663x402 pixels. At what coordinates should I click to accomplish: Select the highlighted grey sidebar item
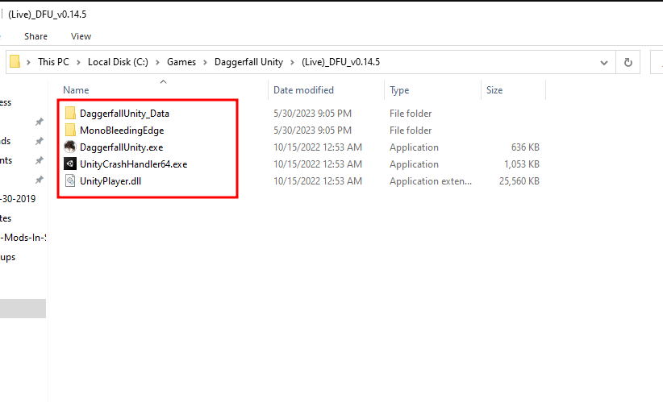coord(23,309)
